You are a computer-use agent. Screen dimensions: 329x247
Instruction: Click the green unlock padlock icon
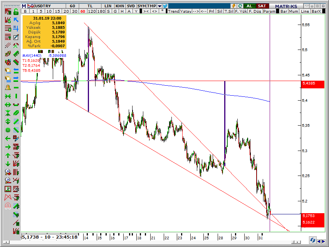coord(16,12)
